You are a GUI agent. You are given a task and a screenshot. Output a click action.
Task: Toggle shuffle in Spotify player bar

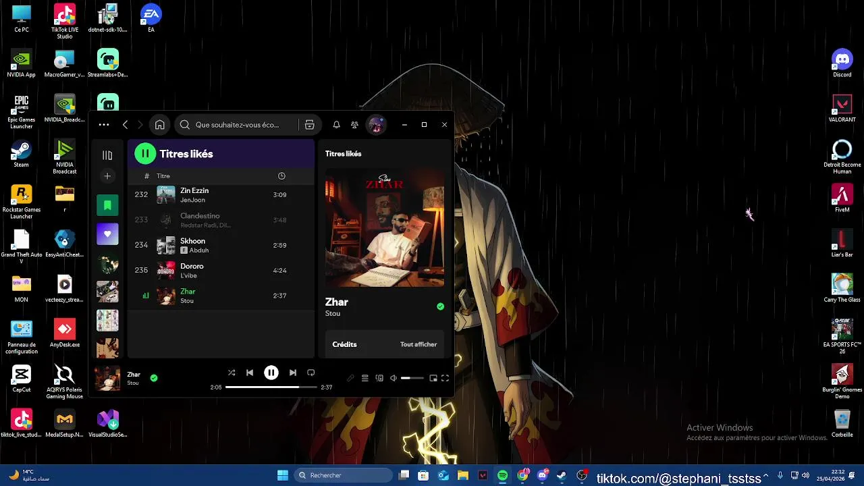[x=232, y=373]
